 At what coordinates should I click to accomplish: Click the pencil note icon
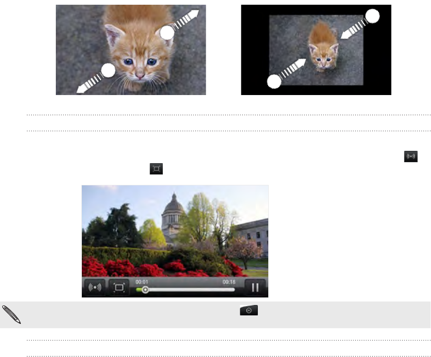click(11, 314)
